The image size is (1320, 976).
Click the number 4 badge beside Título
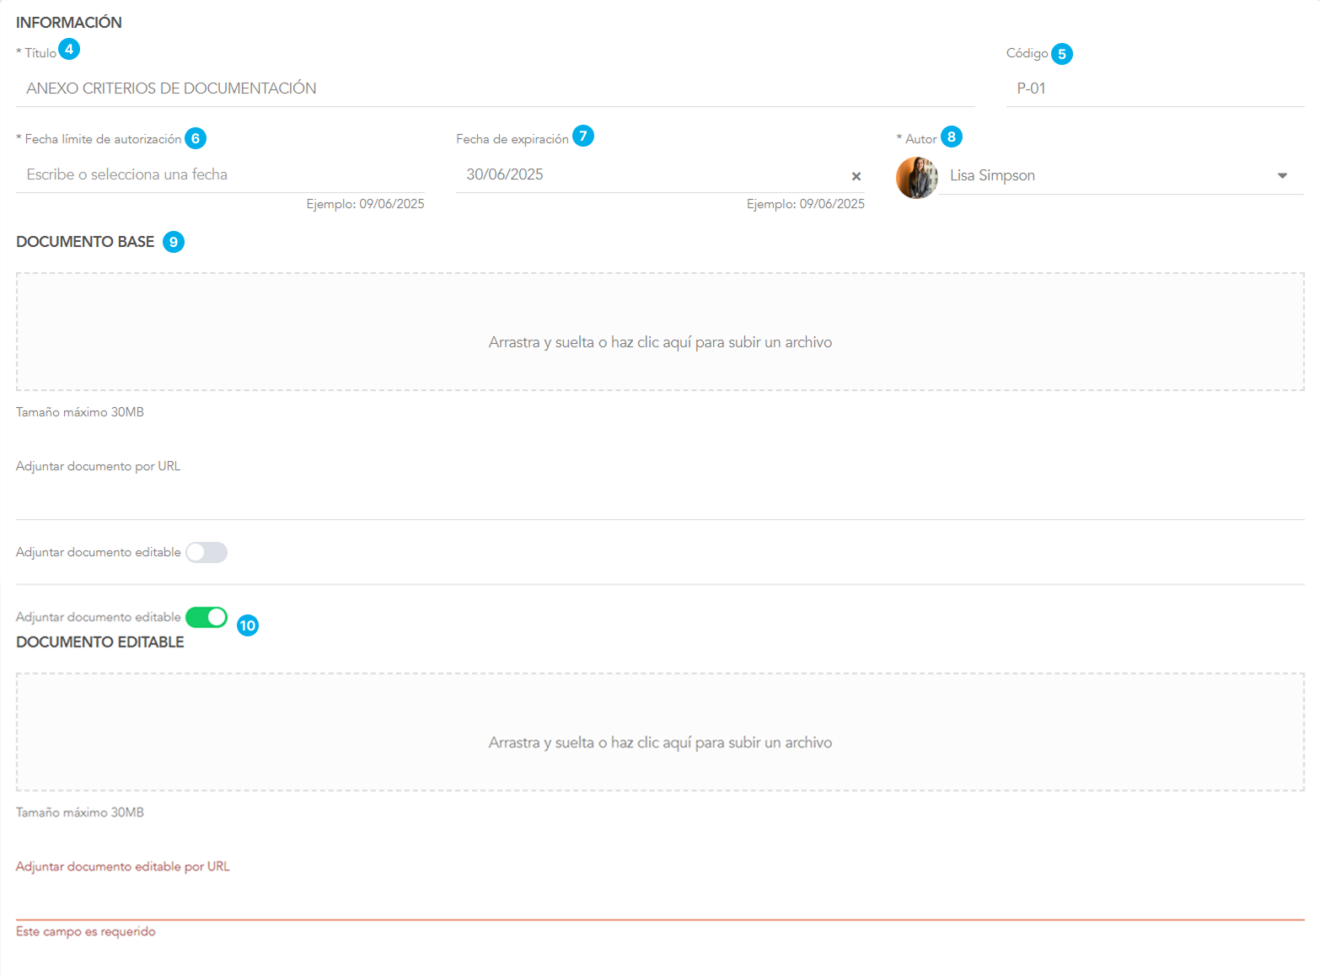(x=69, y=49)
